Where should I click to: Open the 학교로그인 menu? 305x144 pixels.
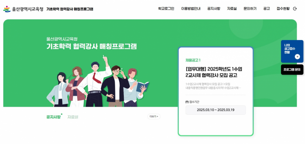[x=166, y=9]
